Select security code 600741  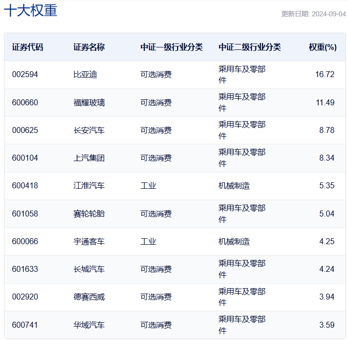[x=25, y=325]
